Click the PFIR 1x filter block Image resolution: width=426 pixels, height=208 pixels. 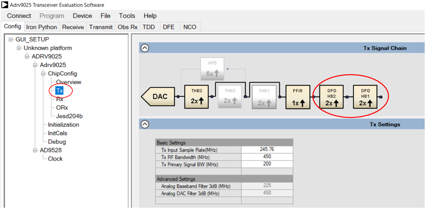(298, 97)
